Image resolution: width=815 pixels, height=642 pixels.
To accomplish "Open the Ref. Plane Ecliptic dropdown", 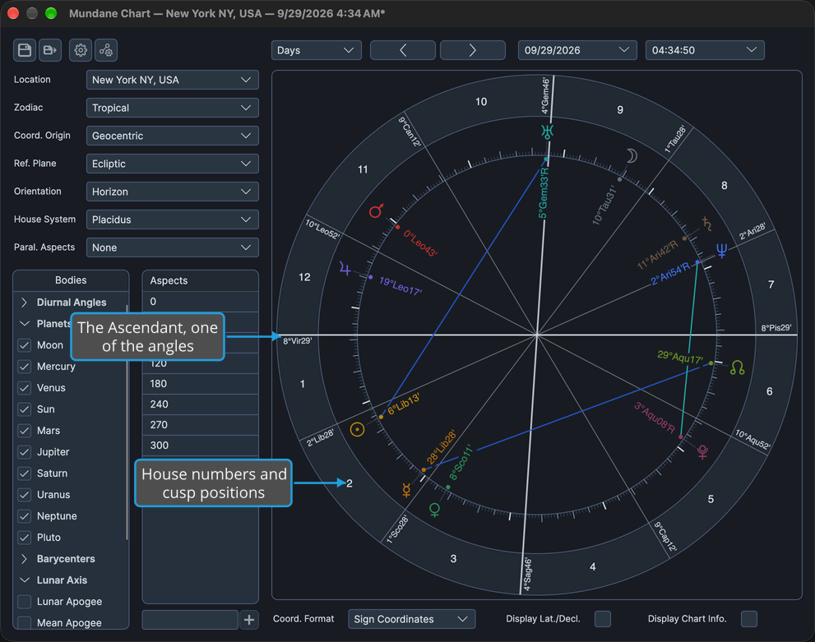I will 173,164.
